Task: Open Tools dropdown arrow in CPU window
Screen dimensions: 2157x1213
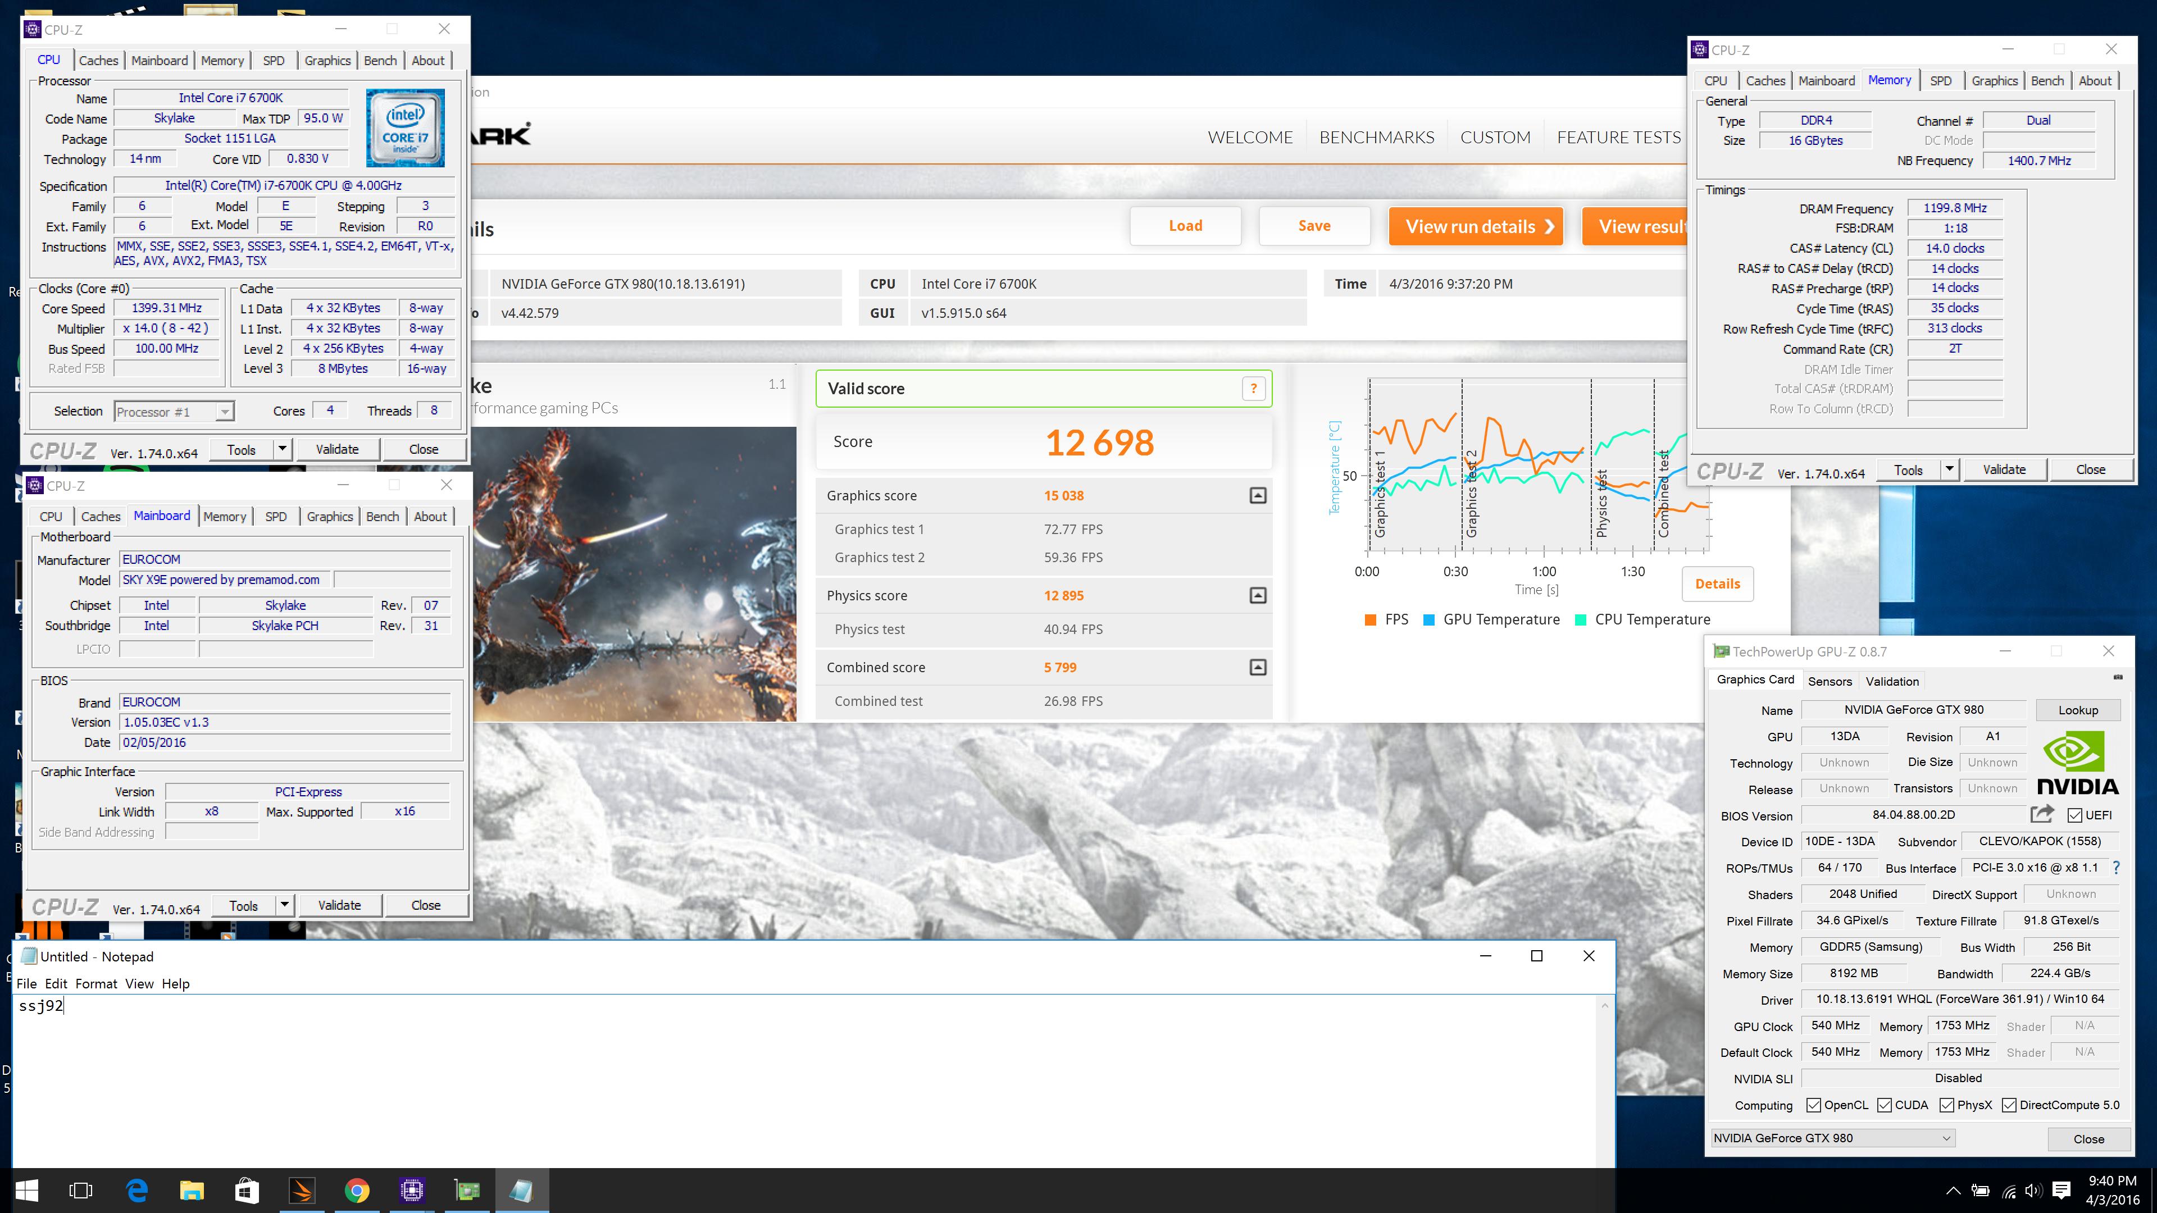Action: pyautogui.click(x=282, y=449)
